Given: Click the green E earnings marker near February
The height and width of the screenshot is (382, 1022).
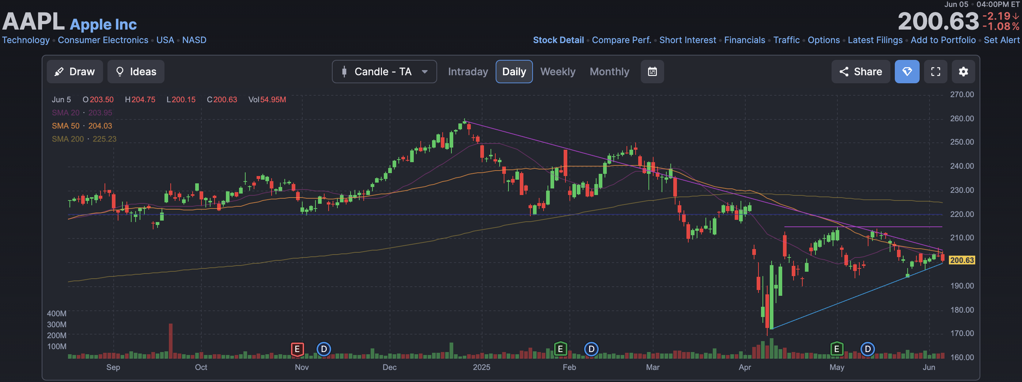Looking at the screenshot, I should click(560, 349).
